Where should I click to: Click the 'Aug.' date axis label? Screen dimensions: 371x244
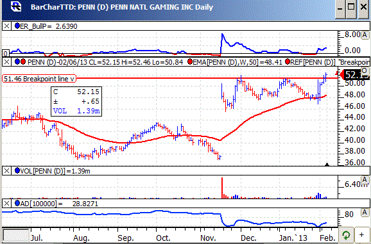[82, 238]
